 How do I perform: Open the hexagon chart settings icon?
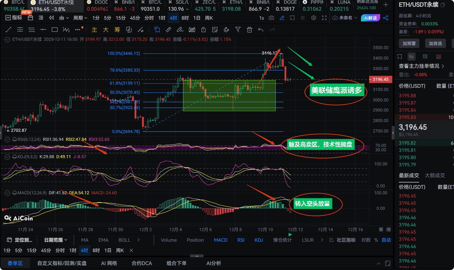point(314,18)
